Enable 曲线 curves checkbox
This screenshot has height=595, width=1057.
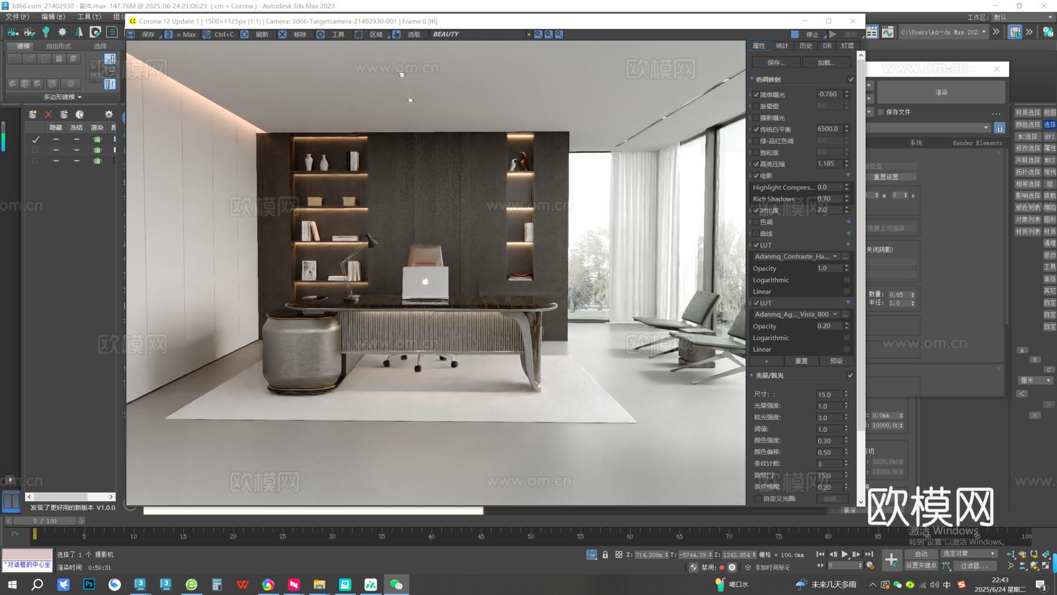(x=756, y=234)
